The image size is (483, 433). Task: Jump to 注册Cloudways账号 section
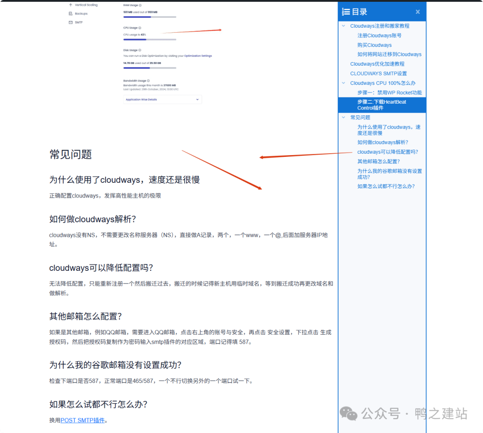coord(379,35)
